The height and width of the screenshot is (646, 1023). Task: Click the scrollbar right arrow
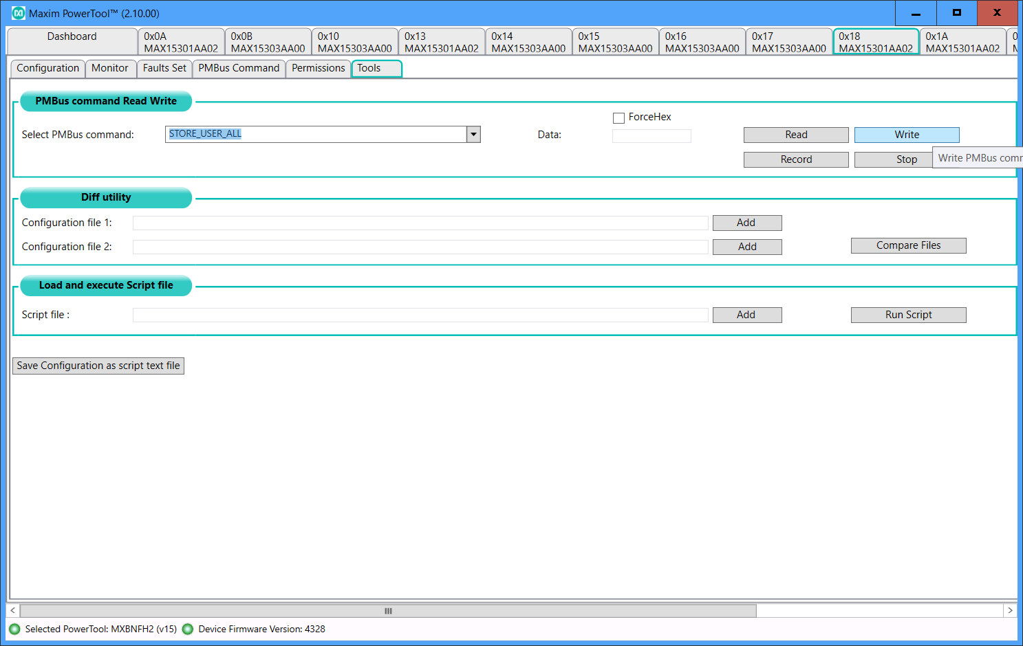pos(1010,611)
